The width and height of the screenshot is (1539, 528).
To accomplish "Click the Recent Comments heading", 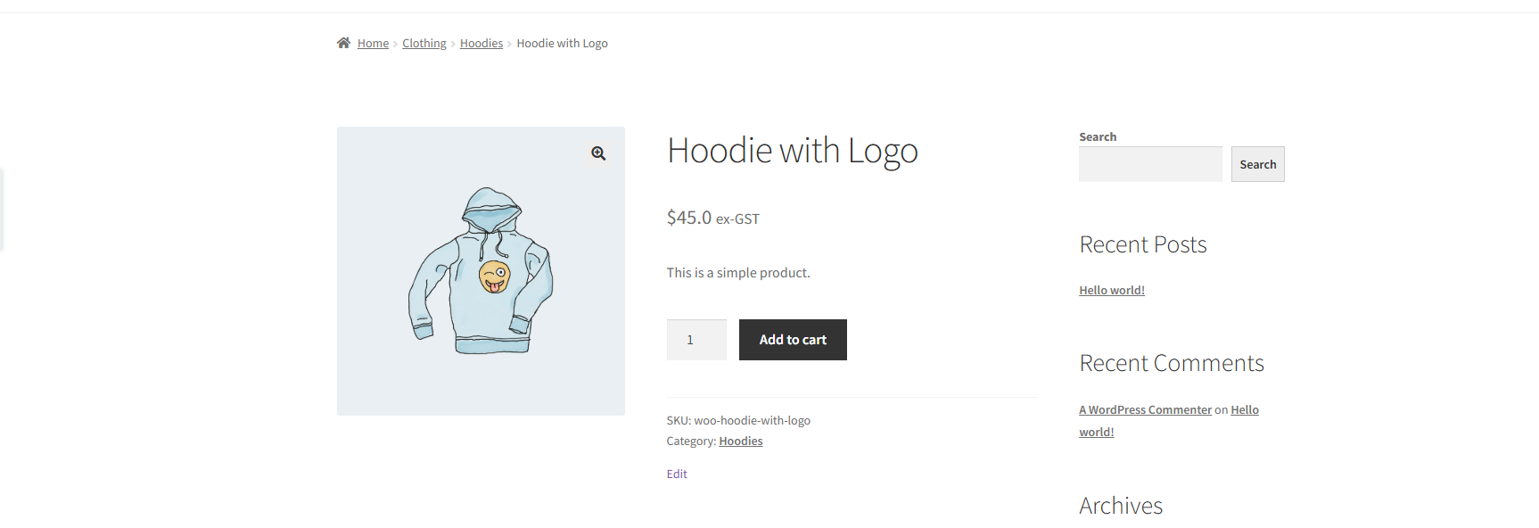I will [1171, 363].
